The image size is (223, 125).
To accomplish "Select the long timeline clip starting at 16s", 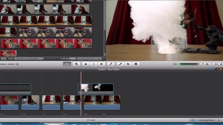I will 102,102.
